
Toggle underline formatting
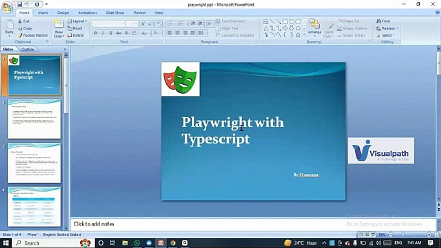(111, 33)
